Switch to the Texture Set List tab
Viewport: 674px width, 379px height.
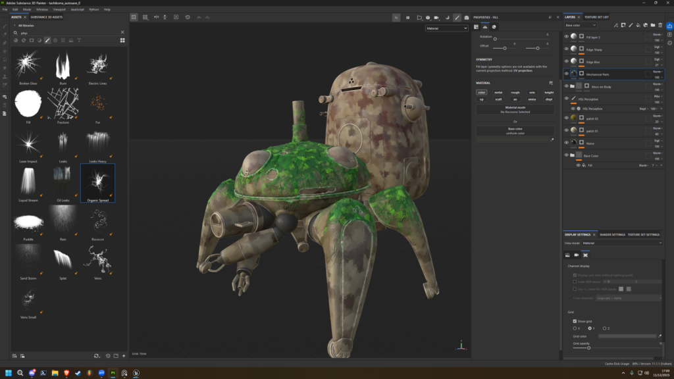(x=596, y=17)
